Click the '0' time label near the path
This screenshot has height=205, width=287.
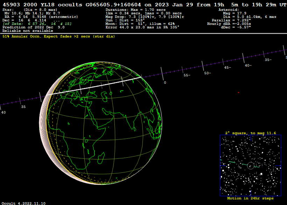[x=165, y=83]
